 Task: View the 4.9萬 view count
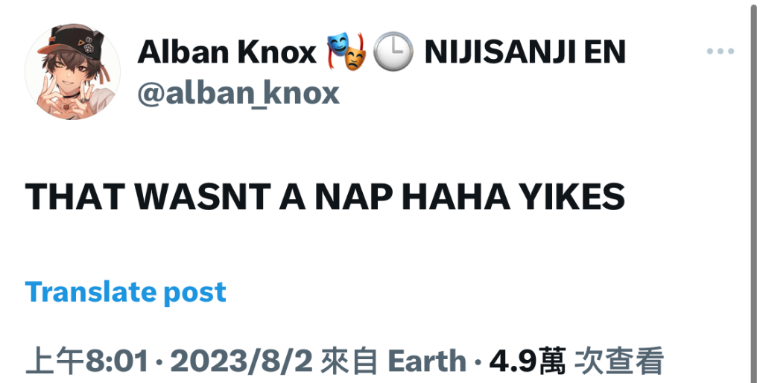coord(528,361)
